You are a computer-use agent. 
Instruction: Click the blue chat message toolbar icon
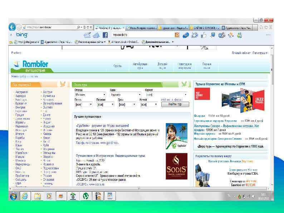[212, 35]
